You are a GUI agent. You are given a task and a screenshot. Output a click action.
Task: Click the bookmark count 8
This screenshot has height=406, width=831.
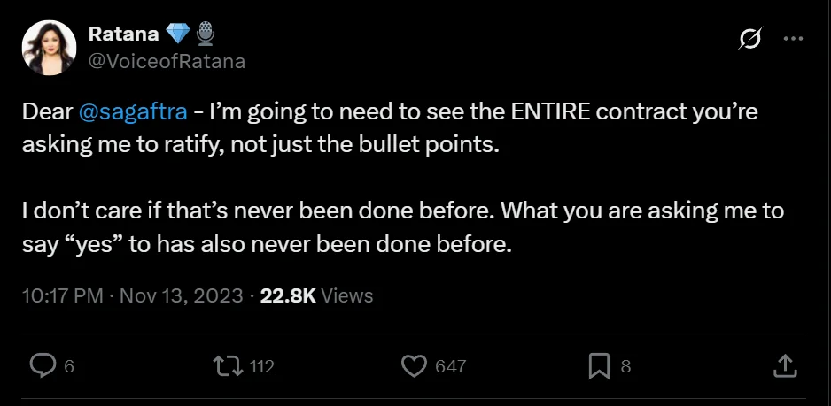625,365
